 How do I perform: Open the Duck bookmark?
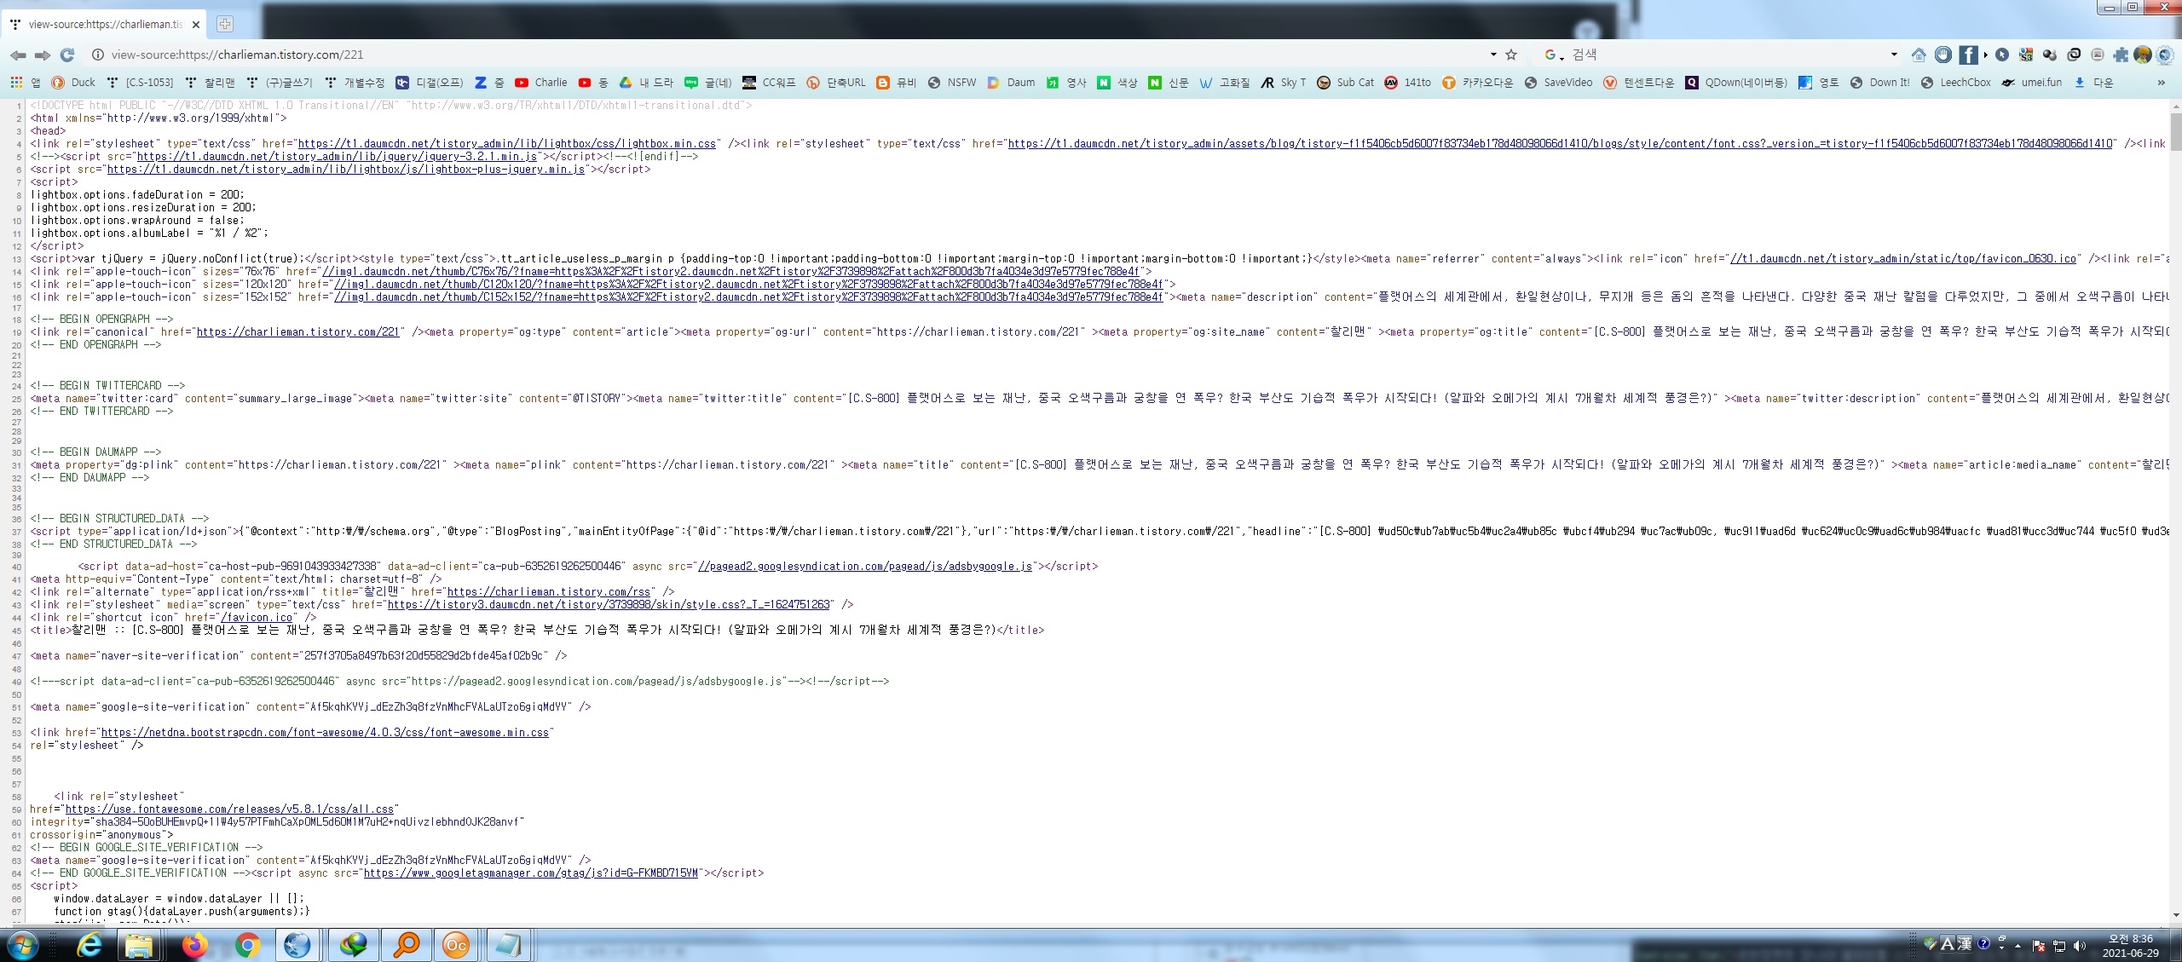click(x=73, y=83)
